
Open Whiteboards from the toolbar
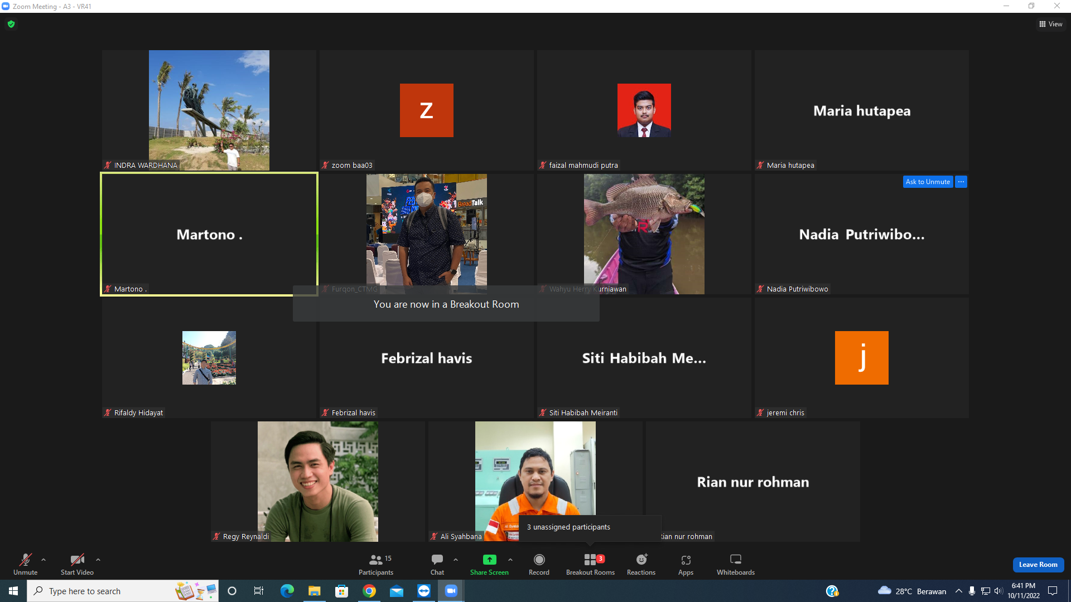pyautogui.click(x=736, y=564)
